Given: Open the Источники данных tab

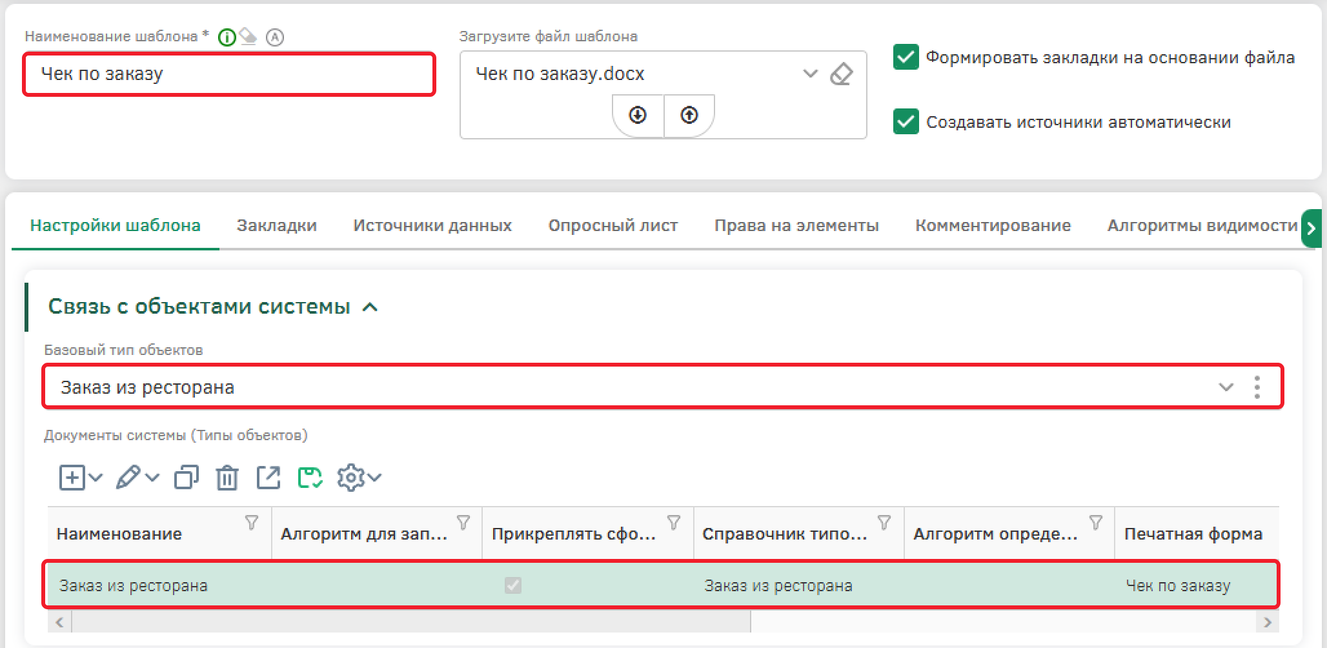Looking at the screenshot, I should click(x=432, y=225).
